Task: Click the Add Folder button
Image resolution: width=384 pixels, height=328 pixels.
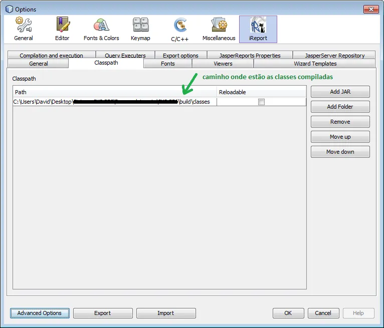Action: [x=340, y=107]
